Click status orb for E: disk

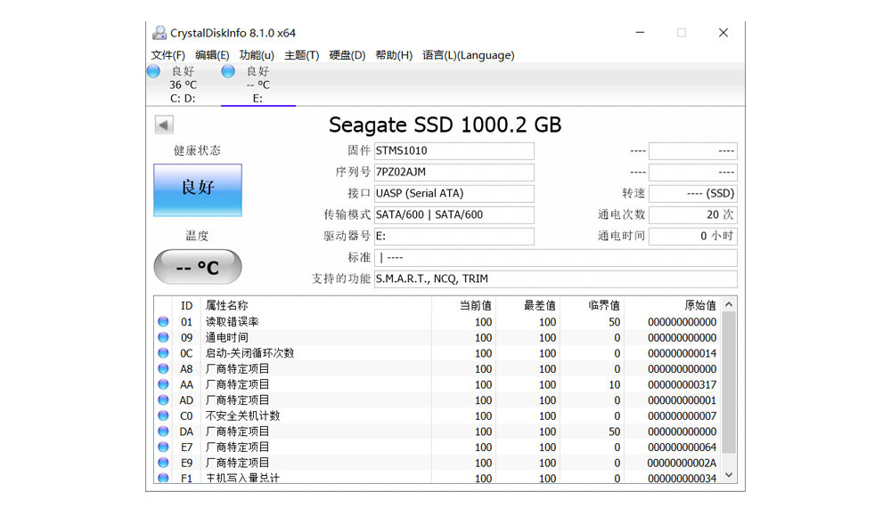[x=229, y=71]
